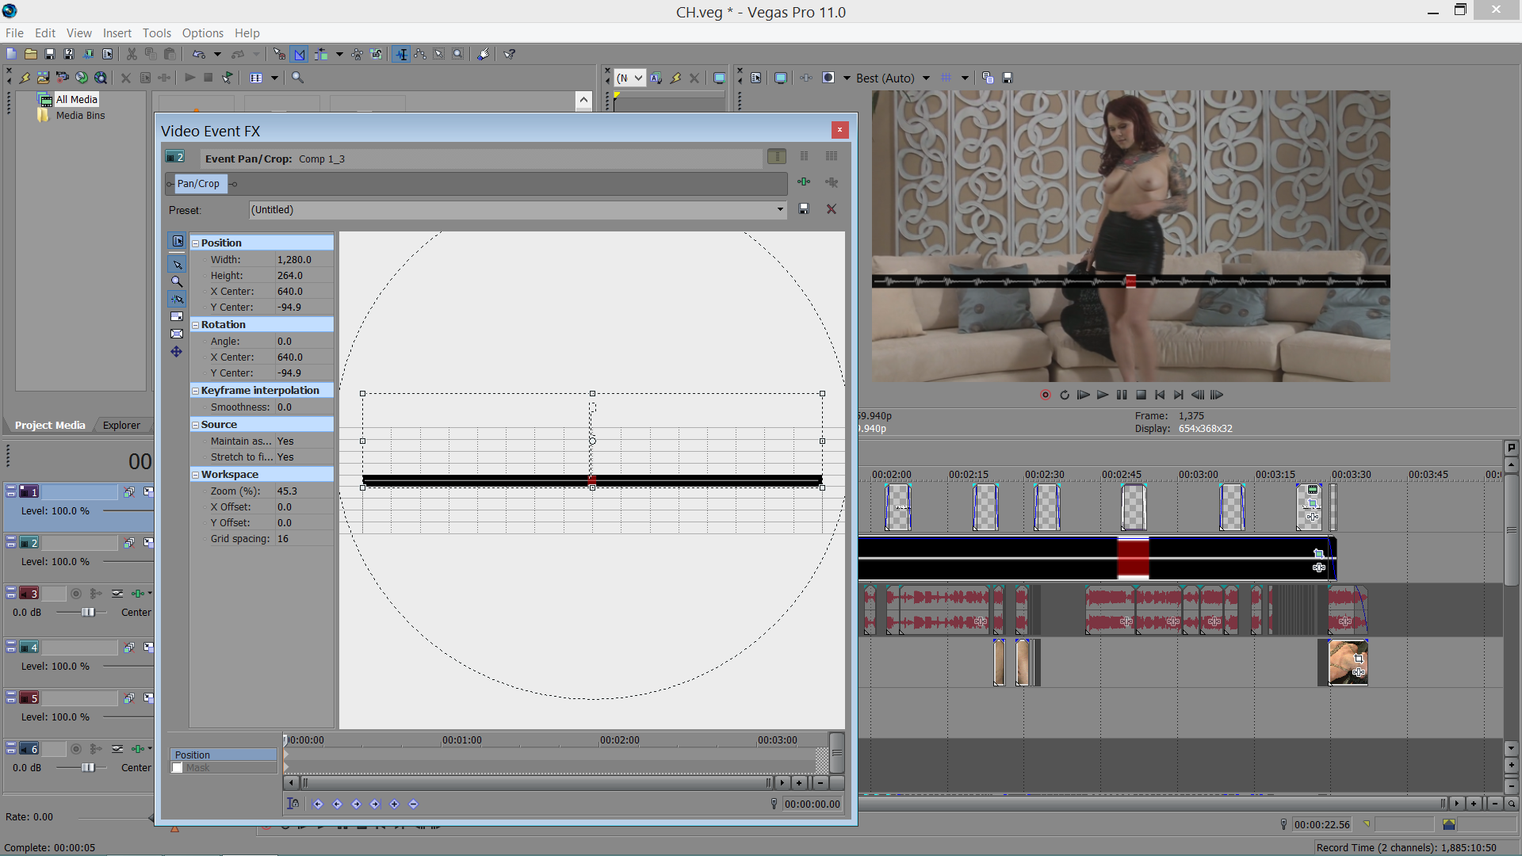Click the Plug-In Chain icon in Video Event FX
The image size is (1522, 856).
804,182
